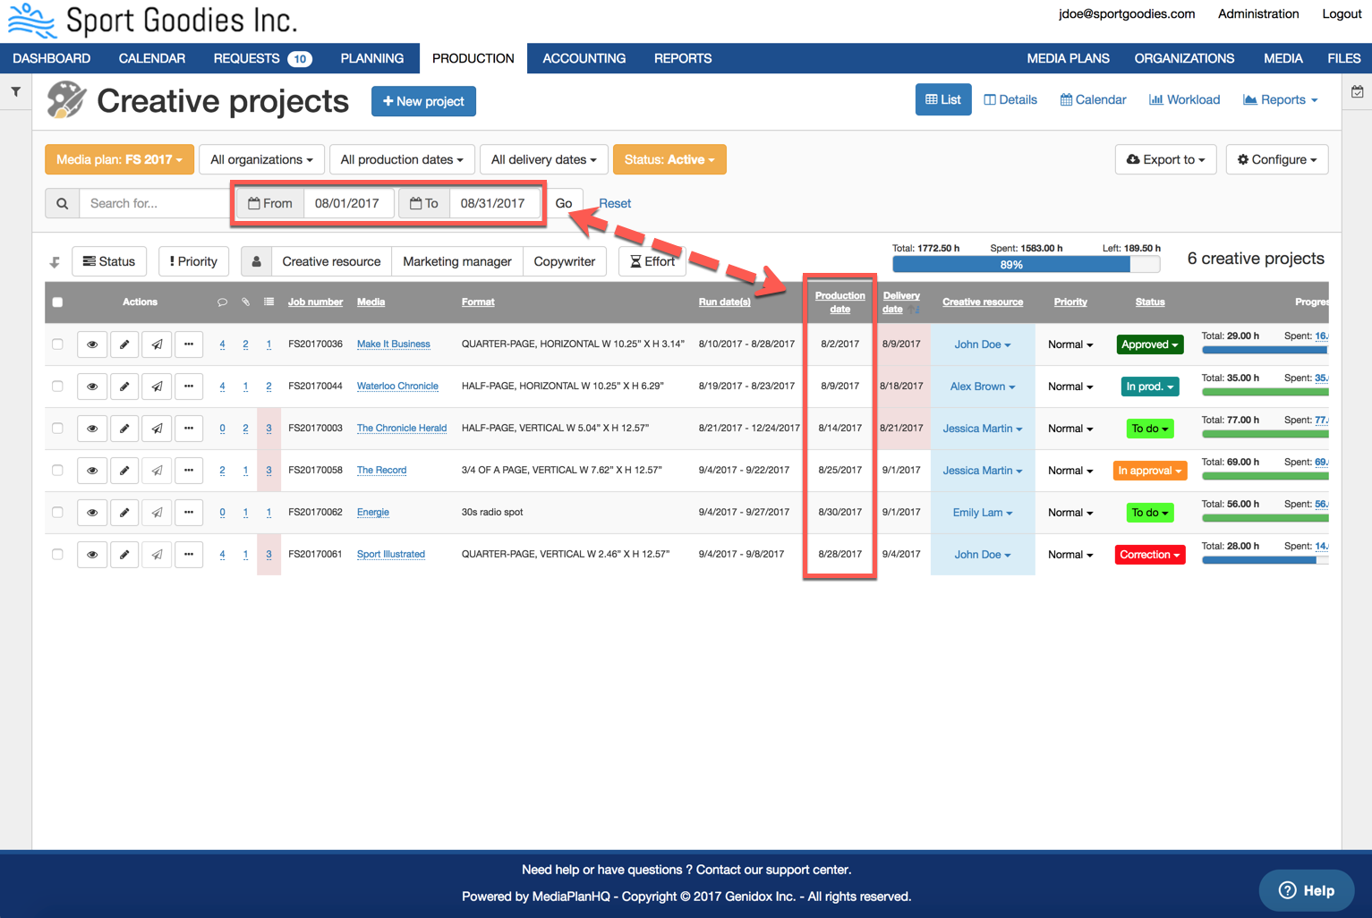This screenshot has height=918, width=1372.
Task: Click the calendar check icon at right edge
Action: [1357, 91]
